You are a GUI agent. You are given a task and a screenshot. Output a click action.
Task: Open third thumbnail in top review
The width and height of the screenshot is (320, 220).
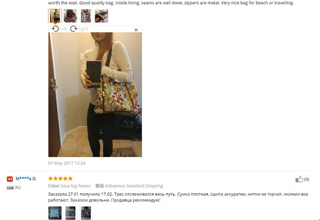[x=86, y=16]
